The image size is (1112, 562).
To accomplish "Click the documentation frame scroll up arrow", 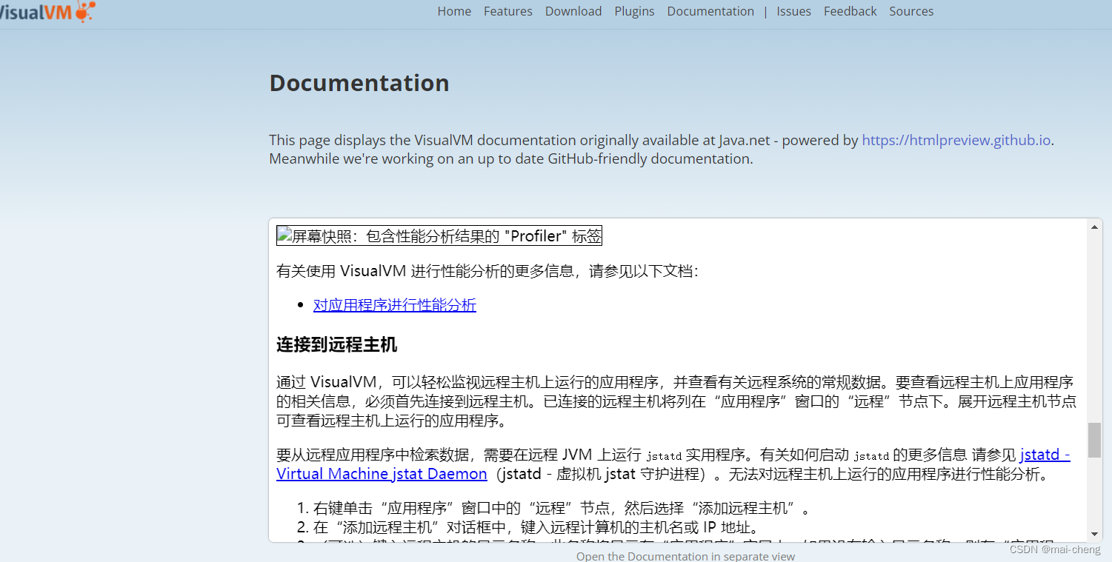I will click(x=1094, y=227).
